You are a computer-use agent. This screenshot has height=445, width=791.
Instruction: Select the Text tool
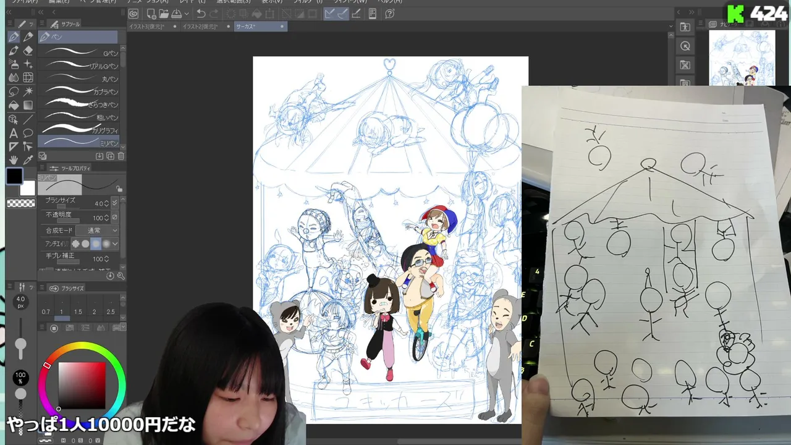pos(14,133)
